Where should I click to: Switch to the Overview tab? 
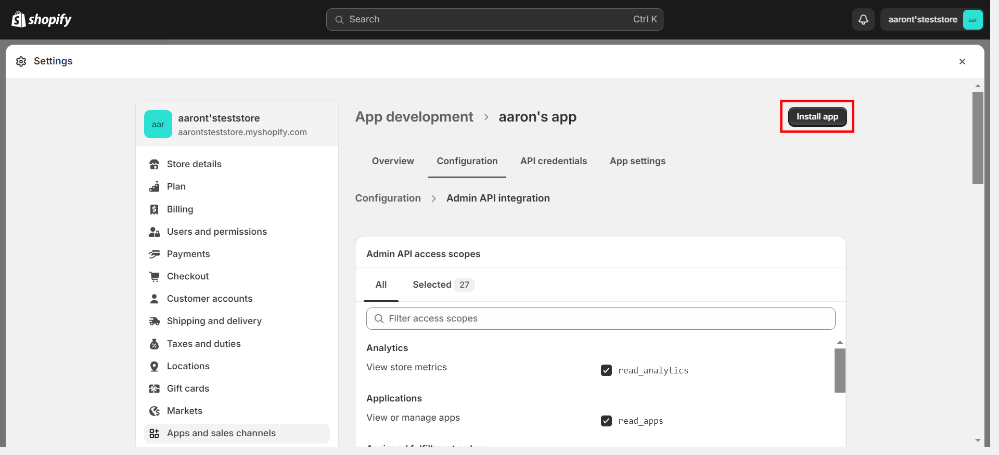(393, 161)
